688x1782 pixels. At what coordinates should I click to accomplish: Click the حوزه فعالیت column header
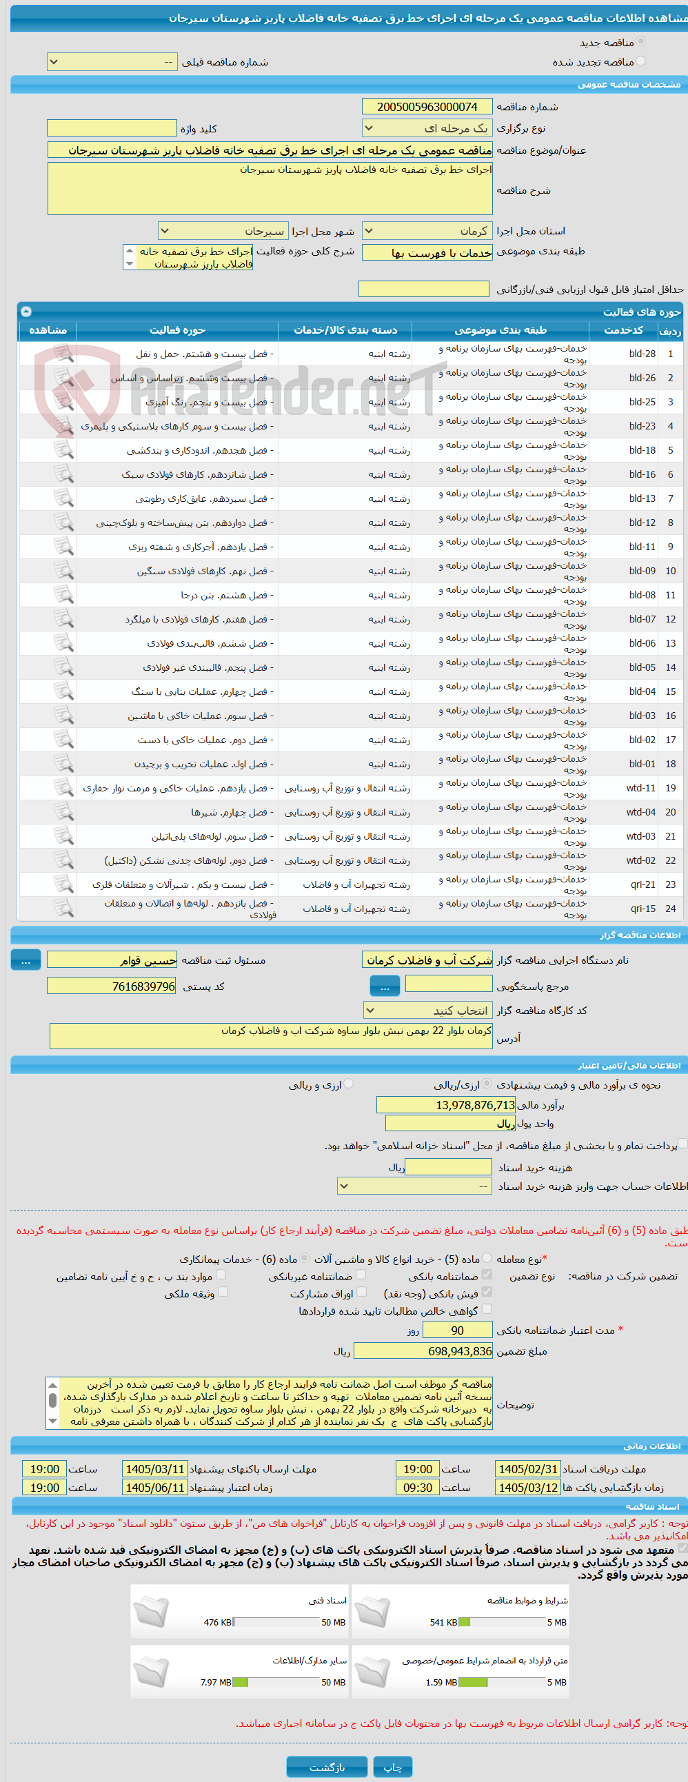[177, 331]
